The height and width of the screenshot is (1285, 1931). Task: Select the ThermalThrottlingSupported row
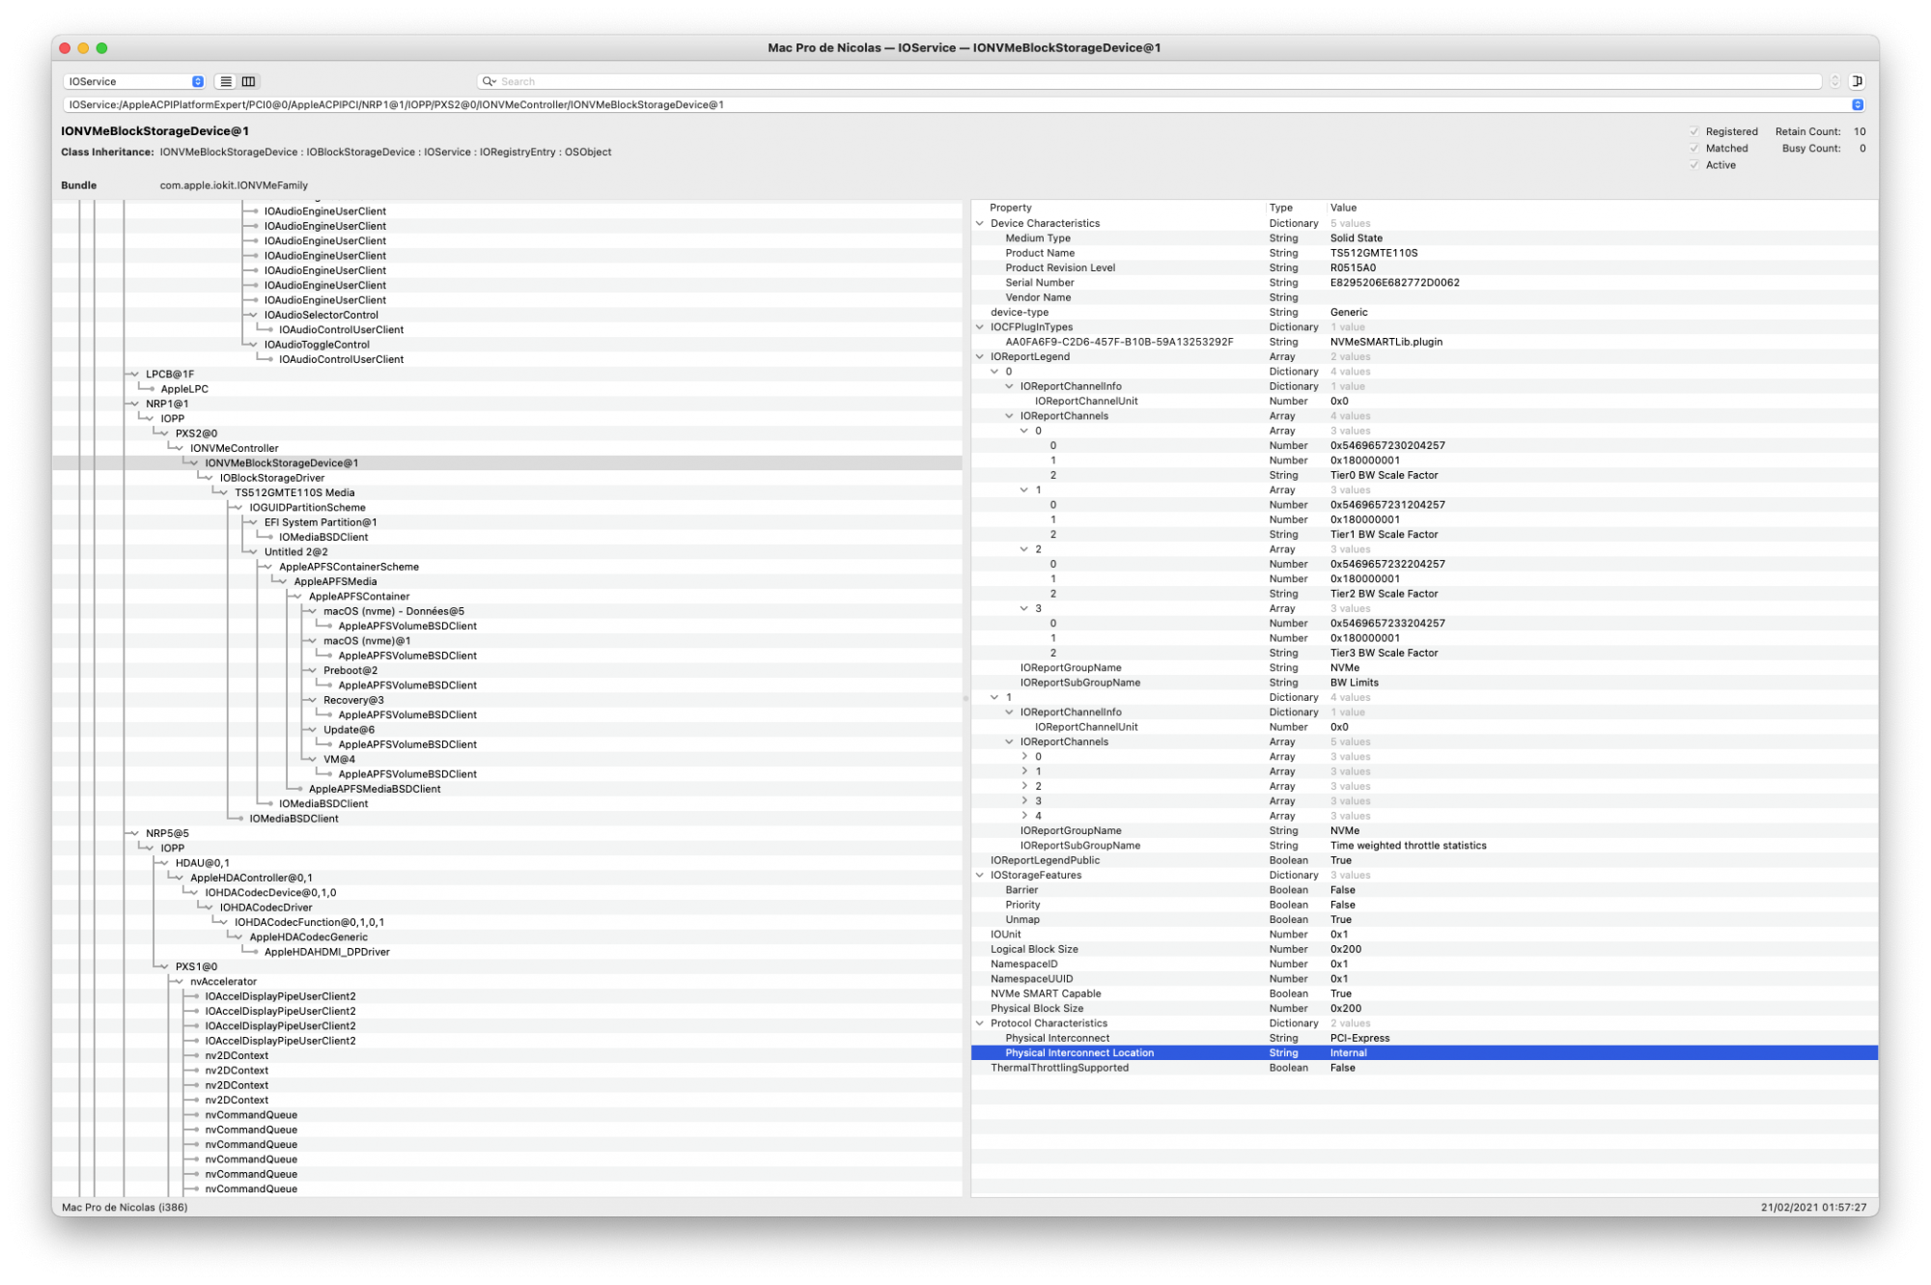[x=1424, y=1069]
